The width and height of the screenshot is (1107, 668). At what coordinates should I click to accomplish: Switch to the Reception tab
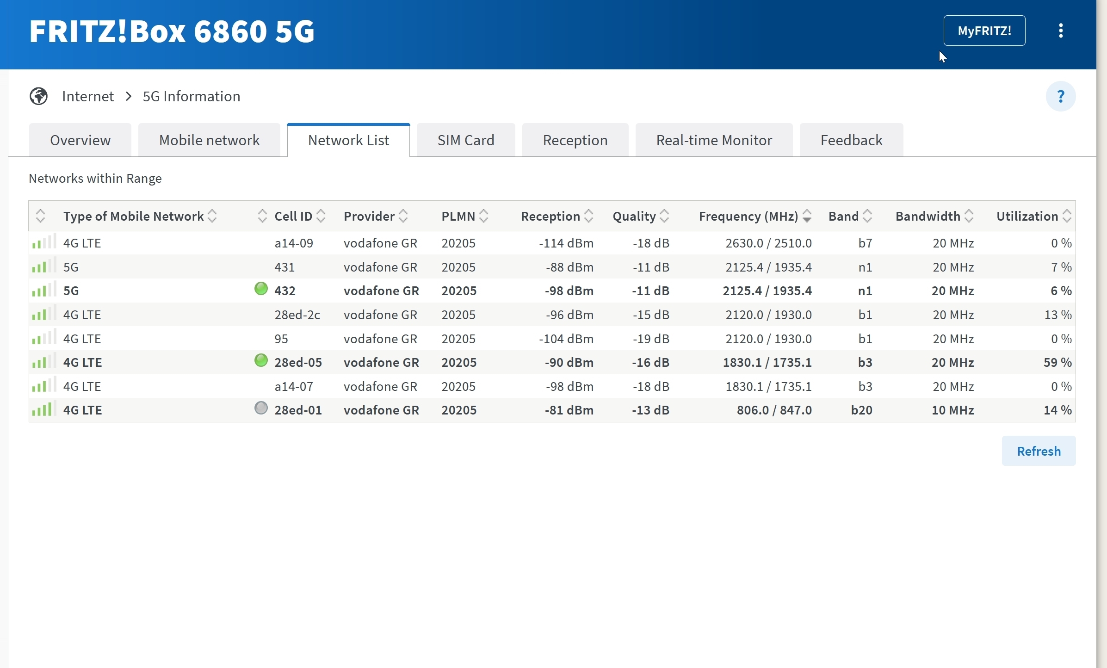click(575, 140)
